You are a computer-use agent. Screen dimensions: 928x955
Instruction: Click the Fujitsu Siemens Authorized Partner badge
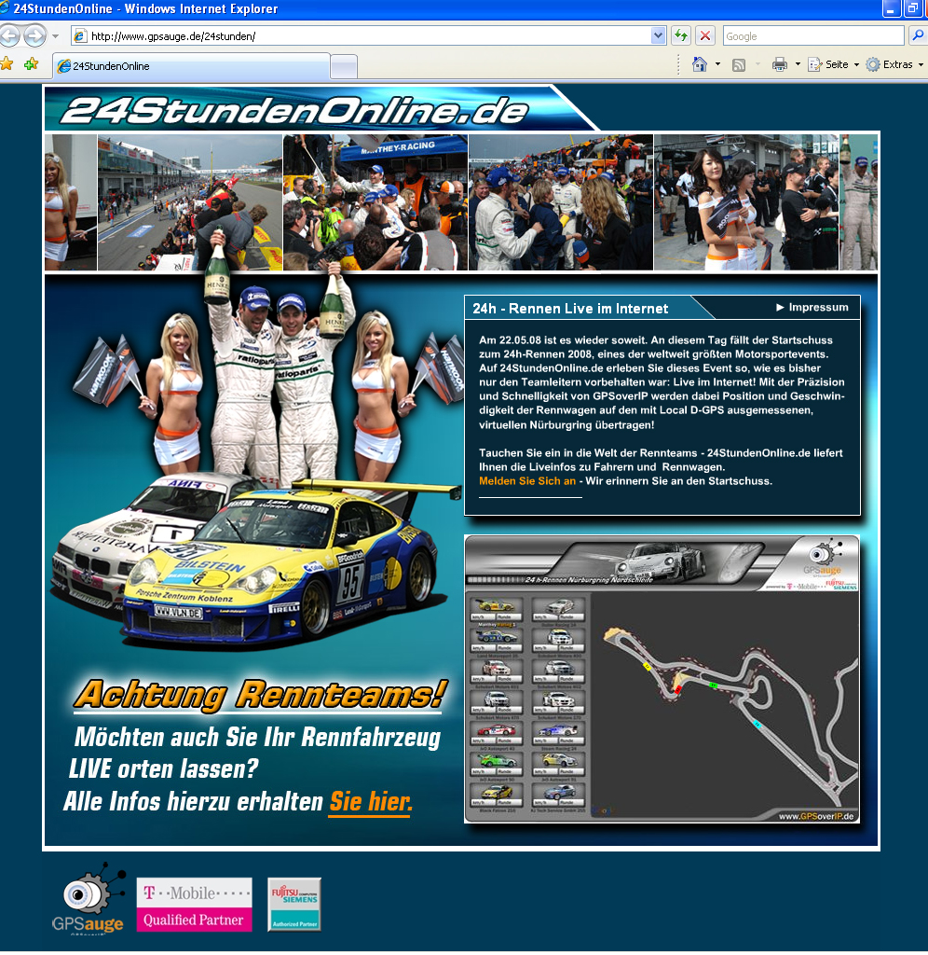click(x=294, y=905)
